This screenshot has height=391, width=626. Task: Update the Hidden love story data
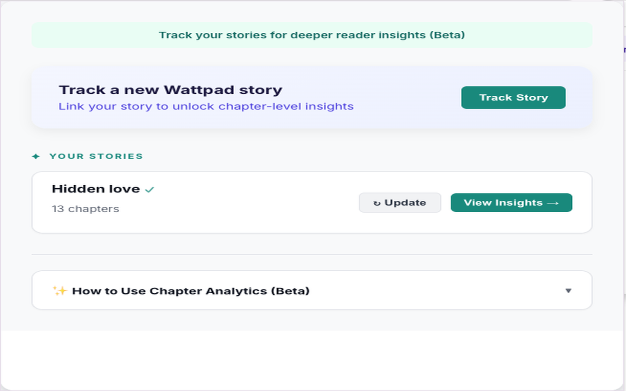point(400,202)
